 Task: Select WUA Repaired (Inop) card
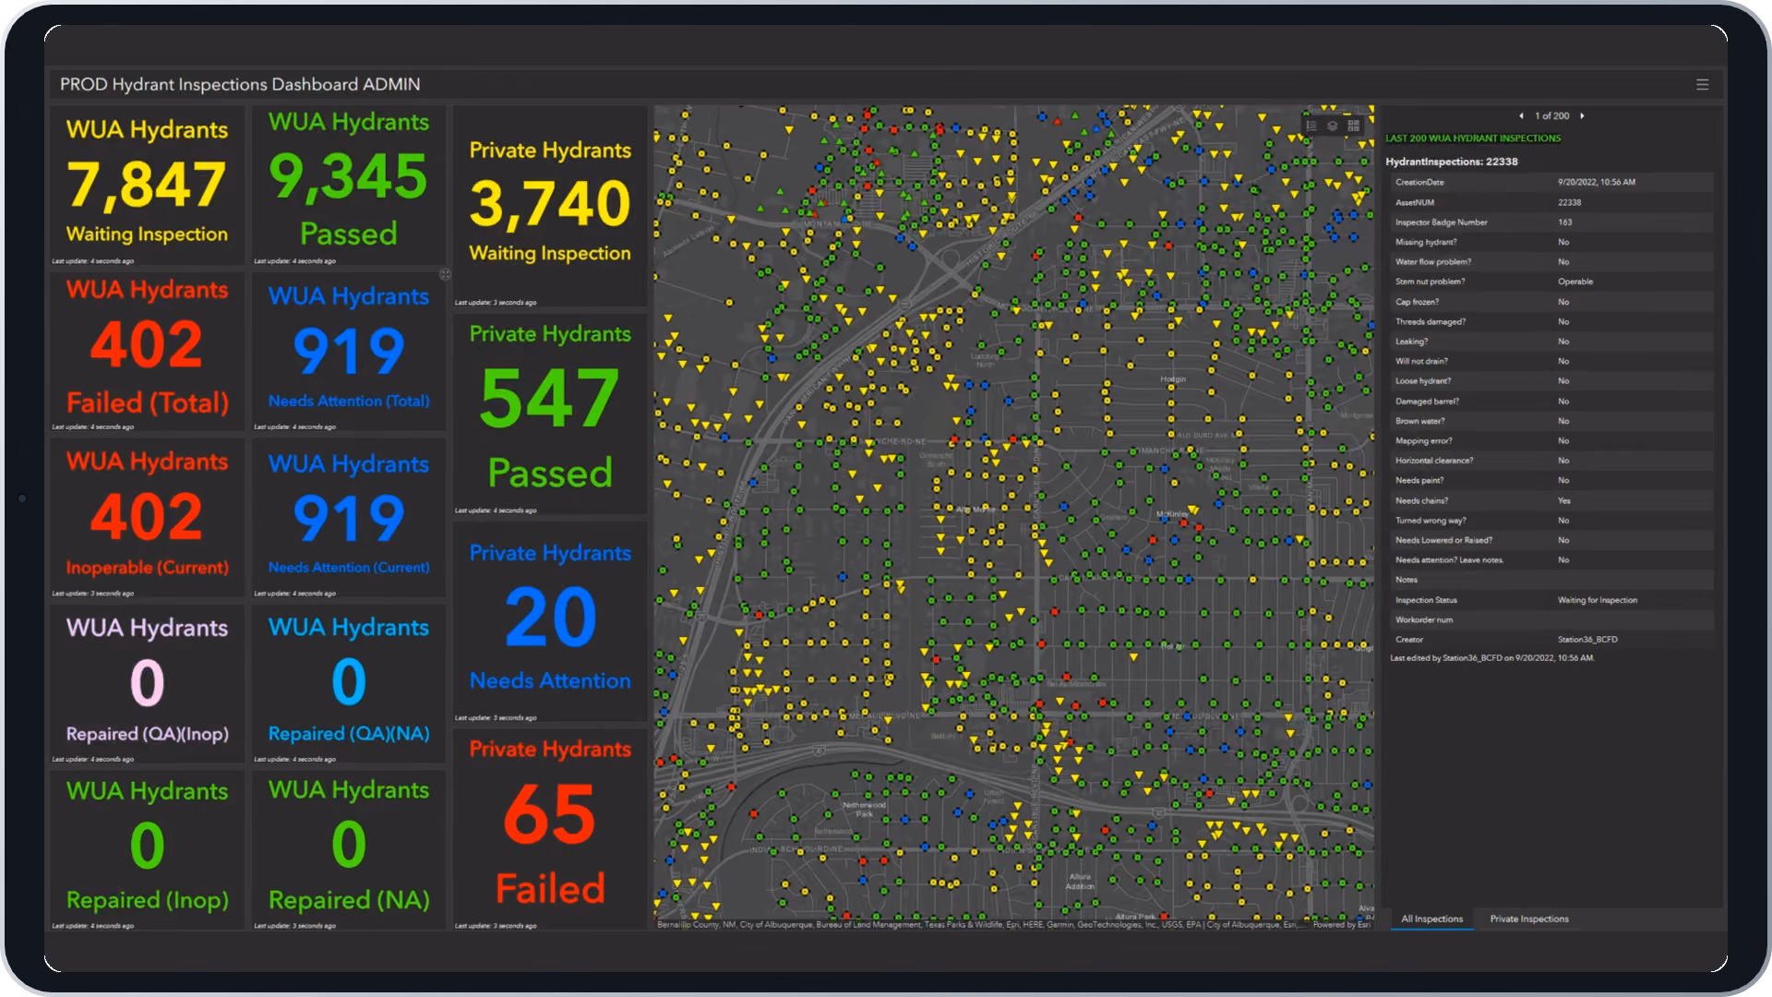147,849
